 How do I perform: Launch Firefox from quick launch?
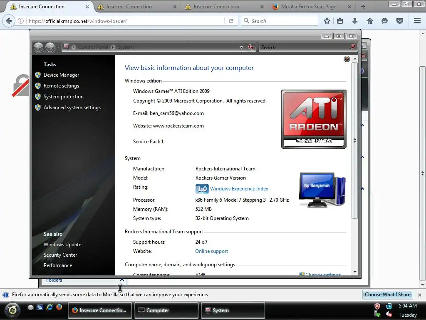(59, 307)
